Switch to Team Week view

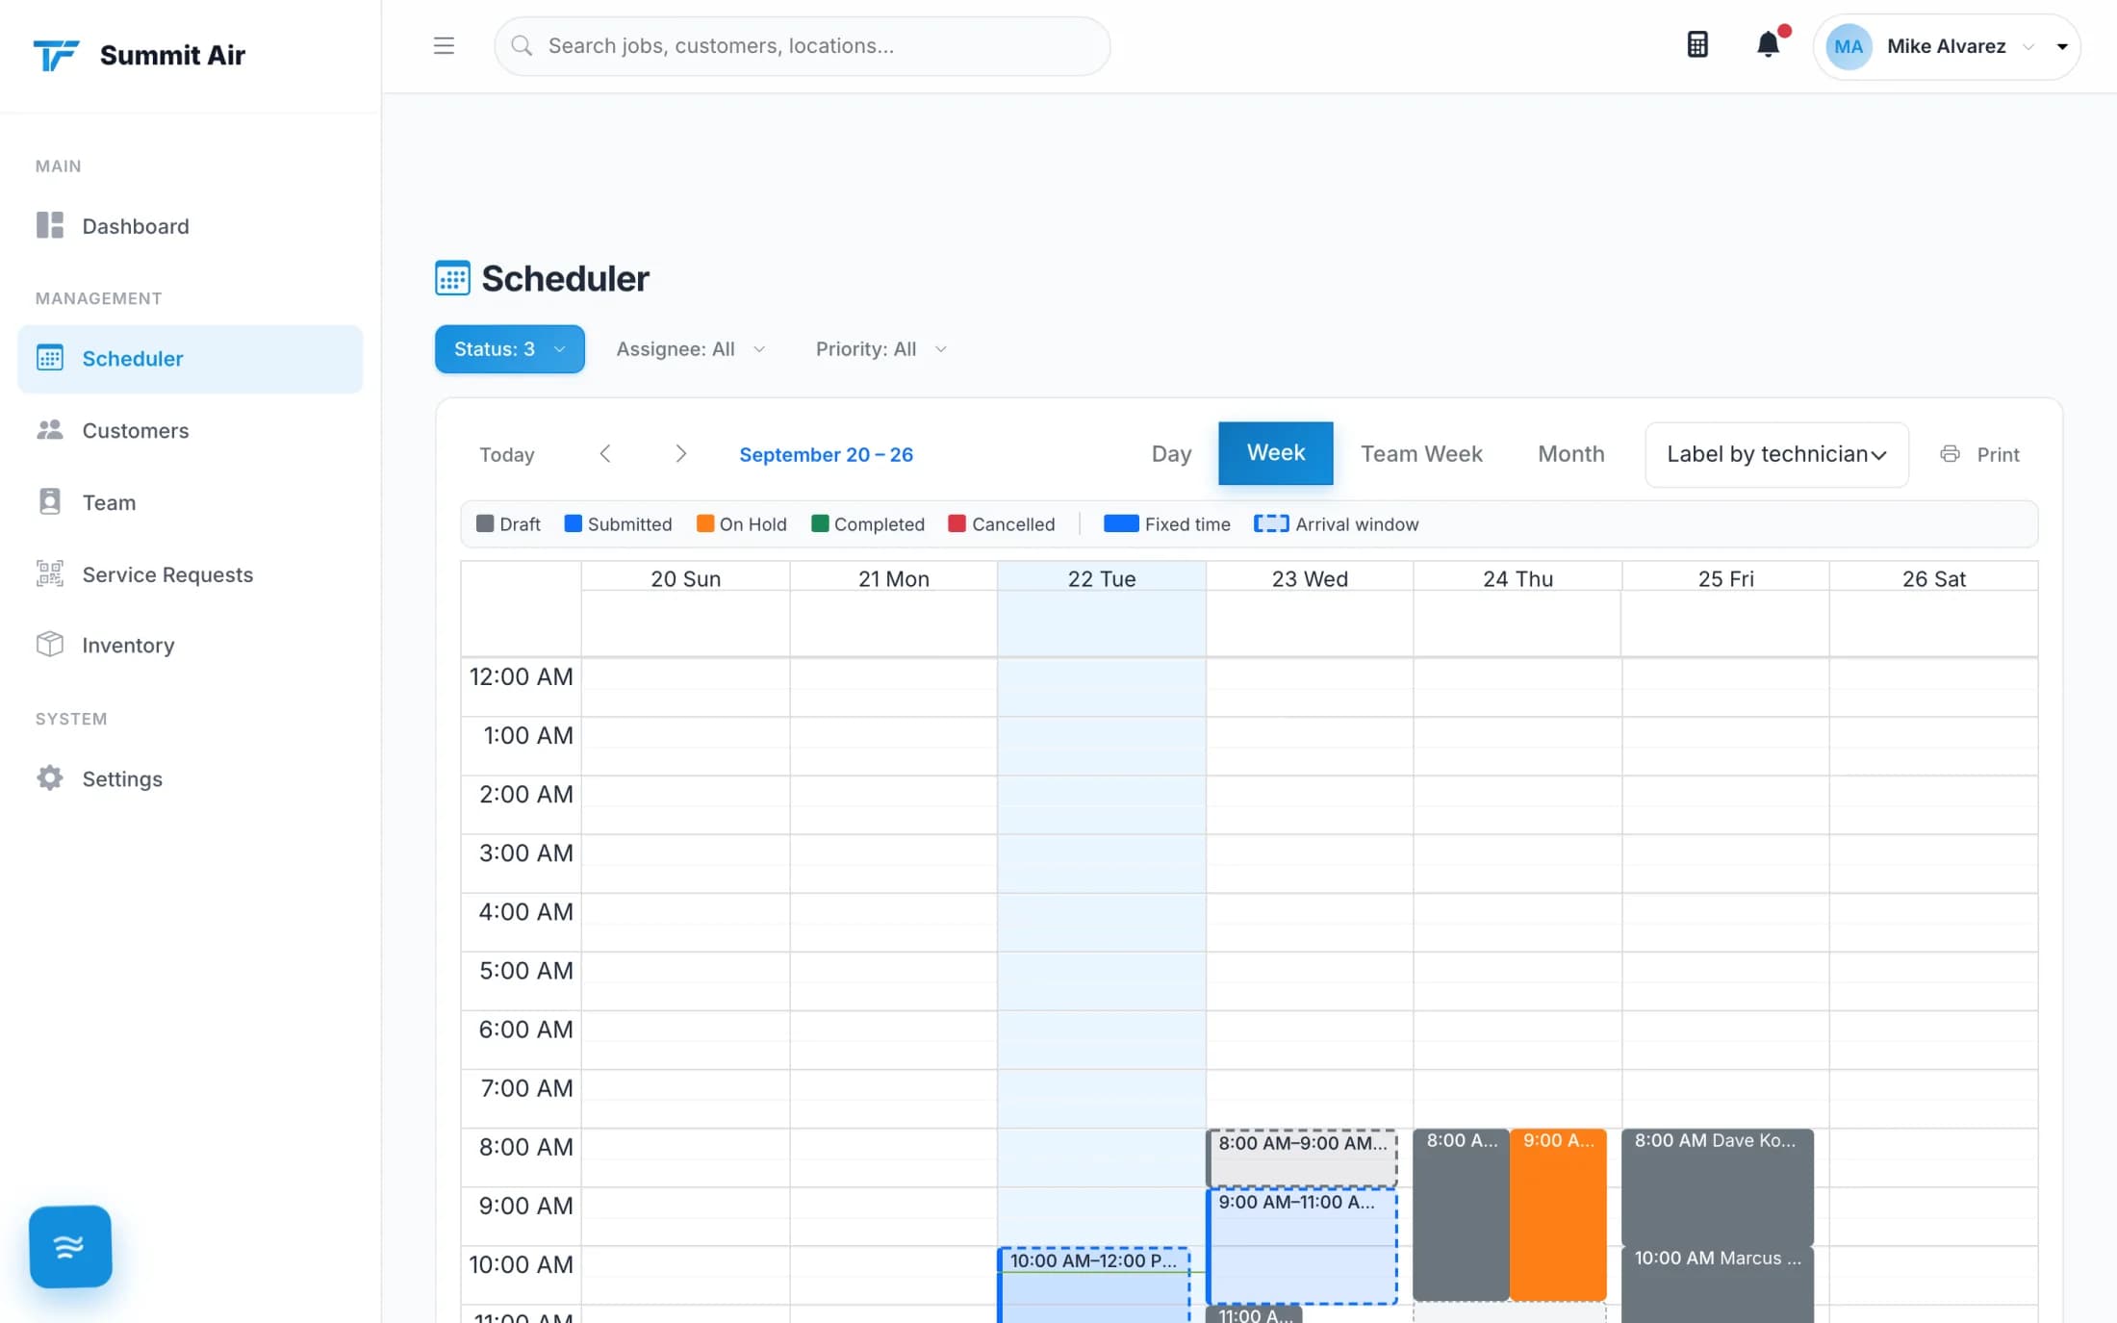[x=1421, y=453]
